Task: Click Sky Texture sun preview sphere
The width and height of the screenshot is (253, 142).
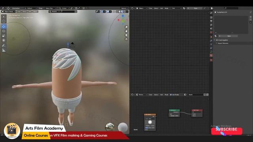Action: [x=150, y=122]
